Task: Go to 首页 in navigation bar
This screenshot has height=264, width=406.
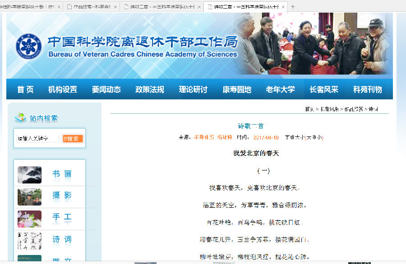Action: click(25, 89)
